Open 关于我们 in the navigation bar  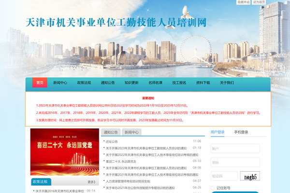[227, 83]
